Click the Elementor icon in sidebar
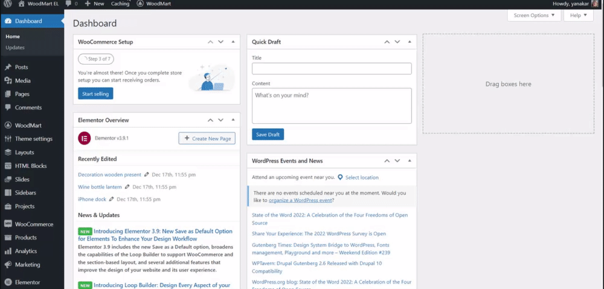604x289 pixels. click(x=8, y=282)
